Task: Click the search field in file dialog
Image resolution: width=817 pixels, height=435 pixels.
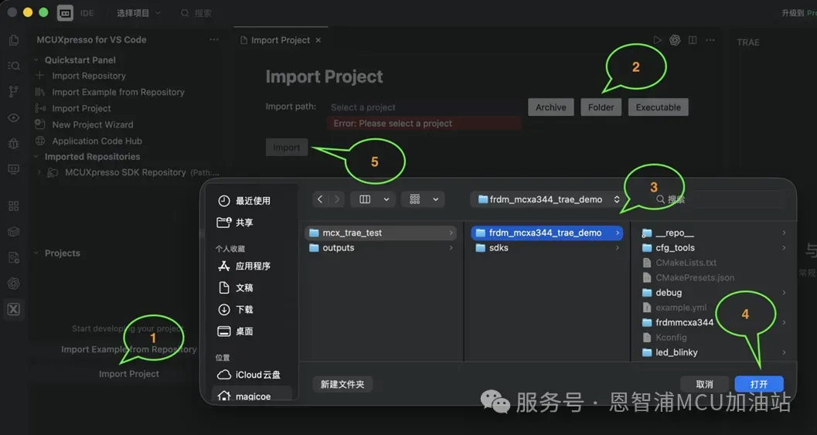Action: coord(718,199)
